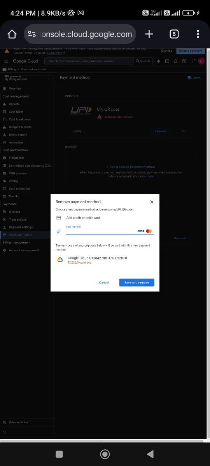Open the help question mark icon

184,61
